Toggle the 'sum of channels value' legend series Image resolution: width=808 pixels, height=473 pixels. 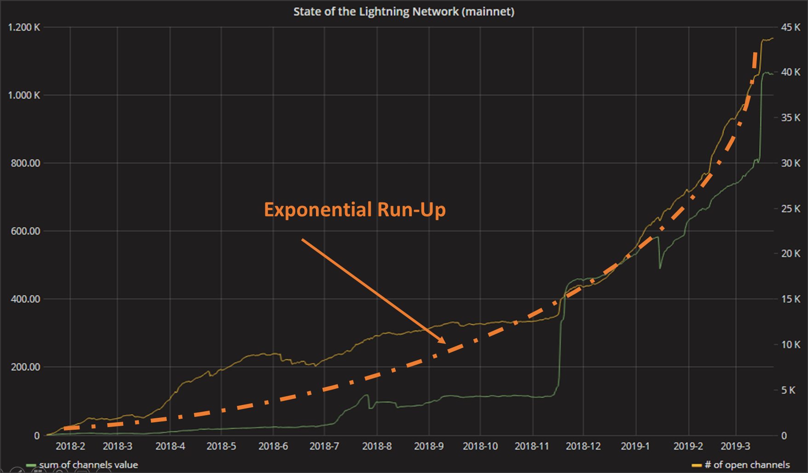pos(88,465)
